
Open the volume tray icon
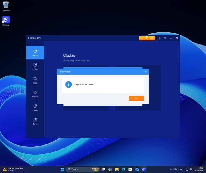pyautogui.click(x=191, y=169)
